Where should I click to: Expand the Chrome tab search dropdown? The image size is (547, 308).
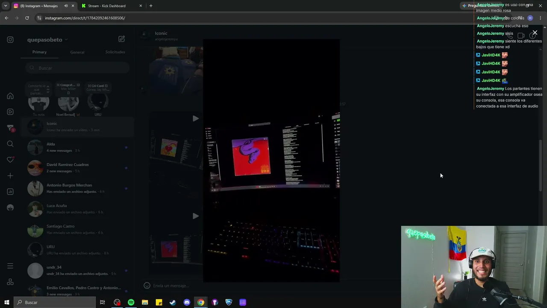coord(6,6)
